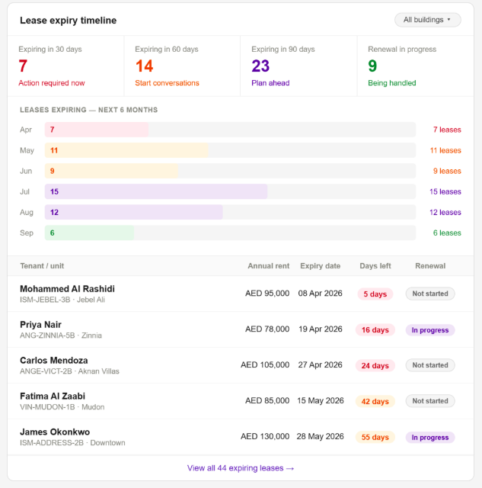Select the Renewal in progress card

[416, 66]
